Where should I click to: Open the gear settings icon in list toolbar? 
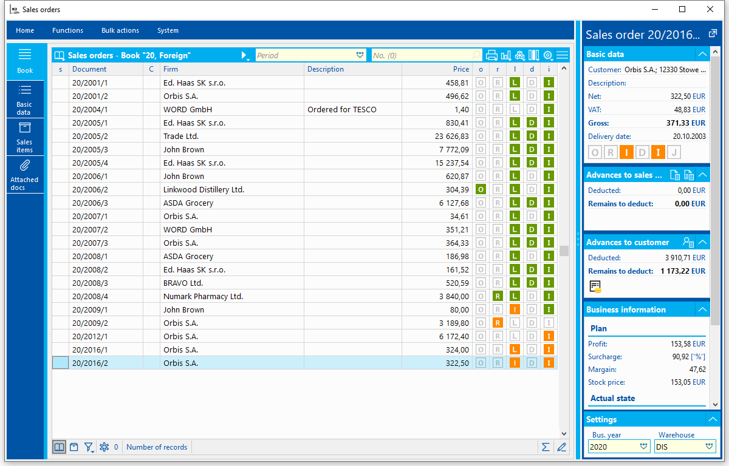[x=548, y=55]
